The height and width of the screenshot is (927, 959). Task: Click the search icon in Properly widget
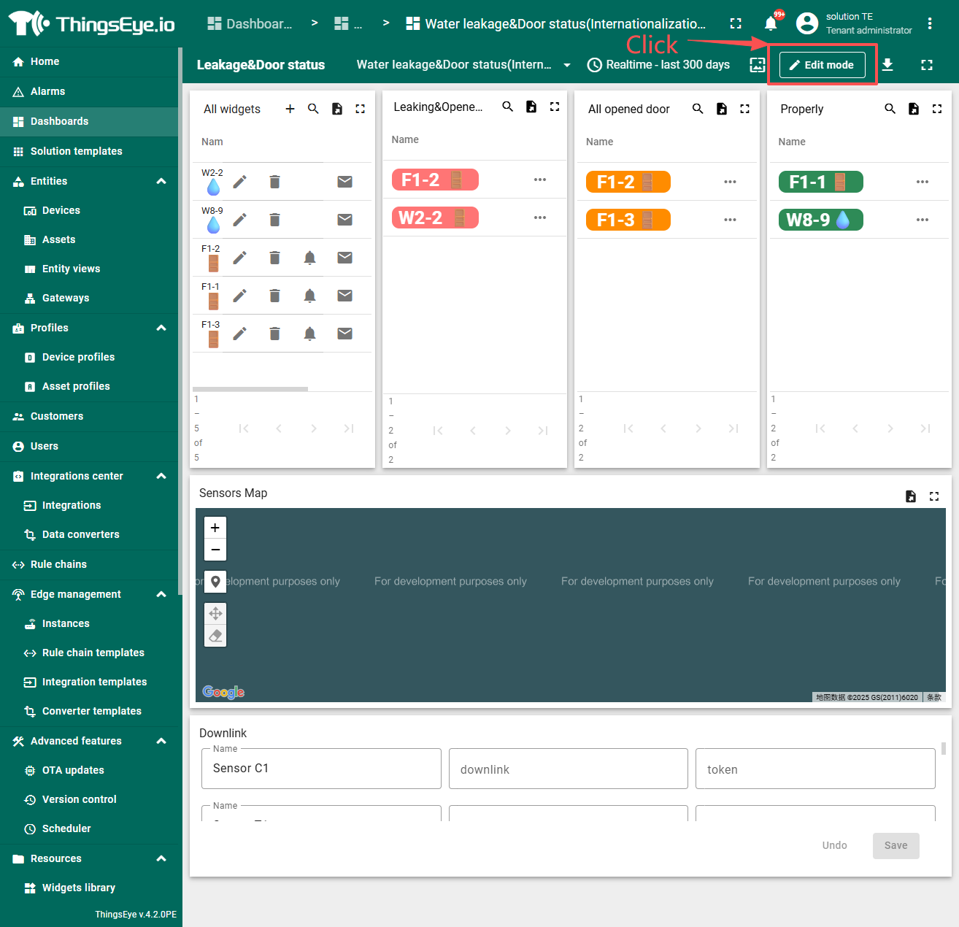point(890,109)
